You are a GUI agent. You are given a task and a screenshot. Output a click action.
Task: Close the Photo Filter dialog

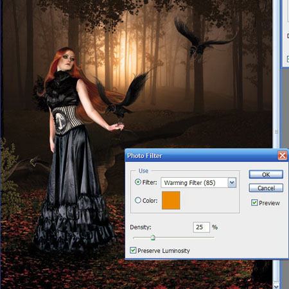click(x=283, y=155)
